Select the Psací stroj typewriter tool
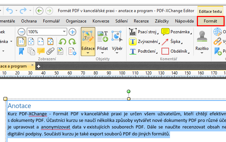 click(144, 32)
